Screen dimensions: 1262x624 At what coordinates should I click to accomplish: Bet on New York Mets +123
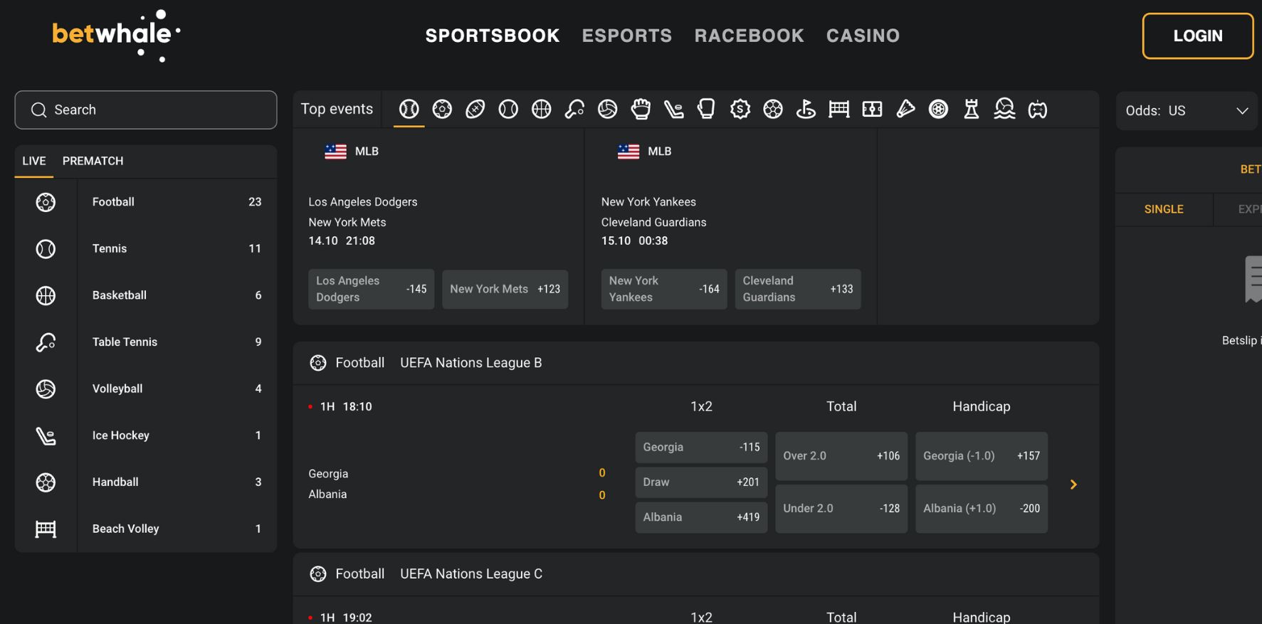pyautogui.click(x=505, y=289)
